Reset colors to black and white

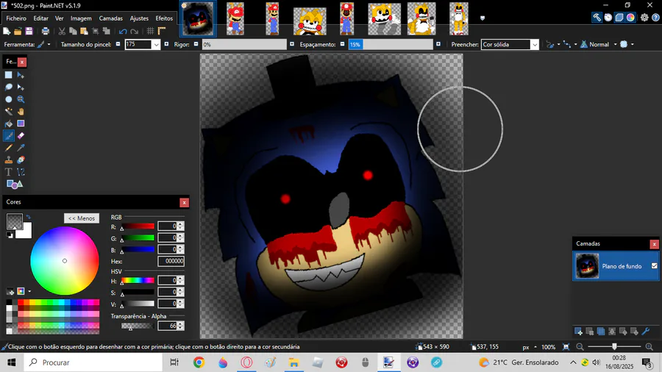(10, 235)
